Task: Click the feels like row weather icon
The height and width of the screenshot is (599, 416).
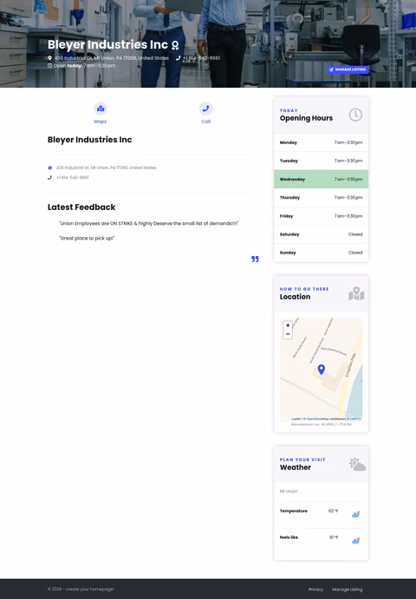Action: [355, 541]
